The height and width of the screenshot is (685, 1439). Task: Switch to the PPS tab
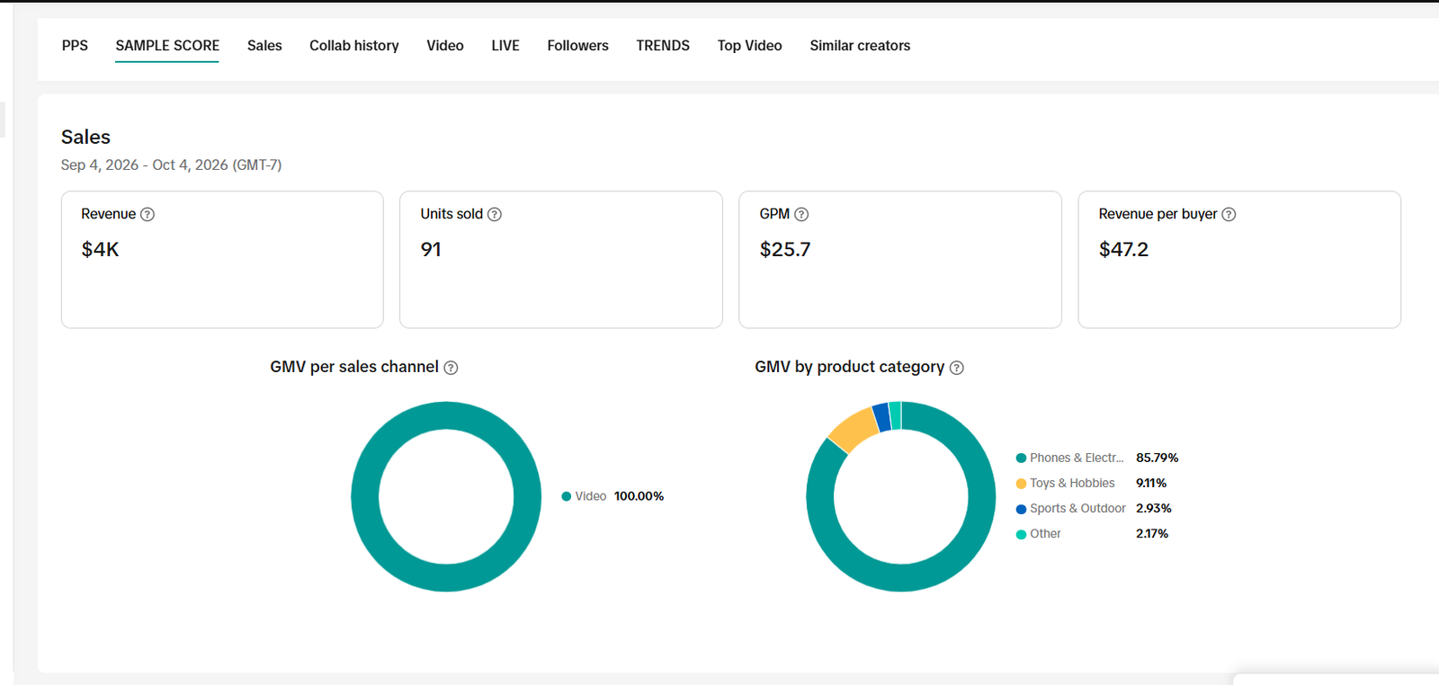[75, 46]
